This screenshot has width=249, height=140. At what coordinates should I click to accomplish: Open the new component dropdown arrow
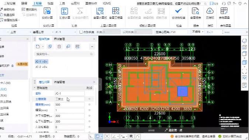coord(43,47)
